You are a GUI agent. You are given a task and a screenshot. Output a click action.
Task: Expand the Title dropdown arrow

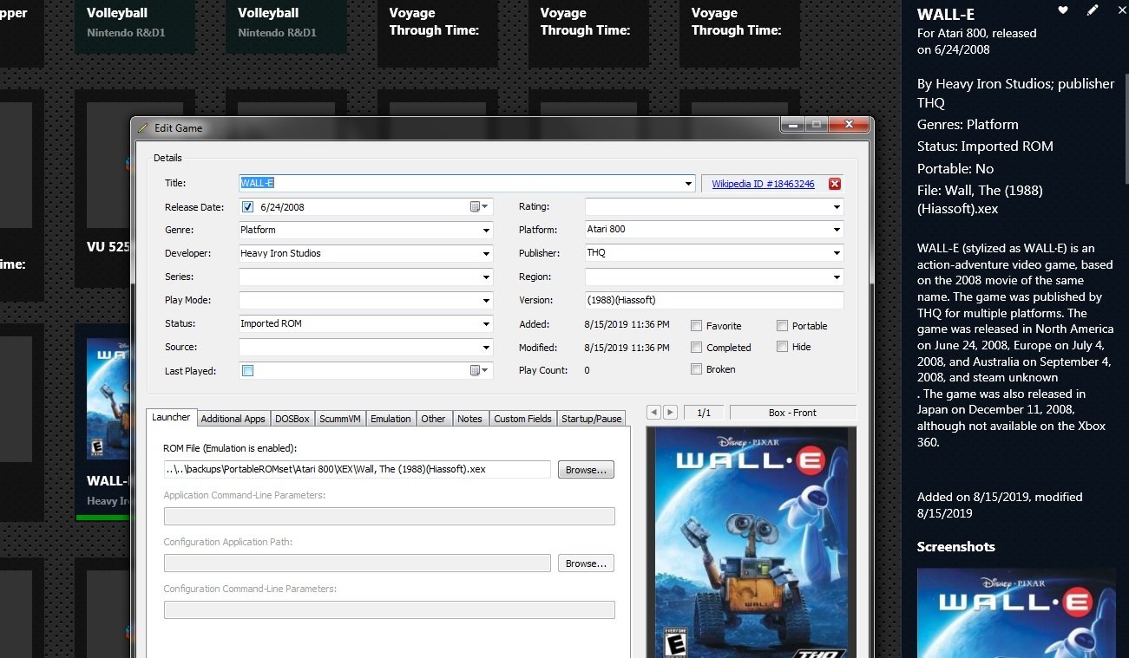(x=689, y=184)
